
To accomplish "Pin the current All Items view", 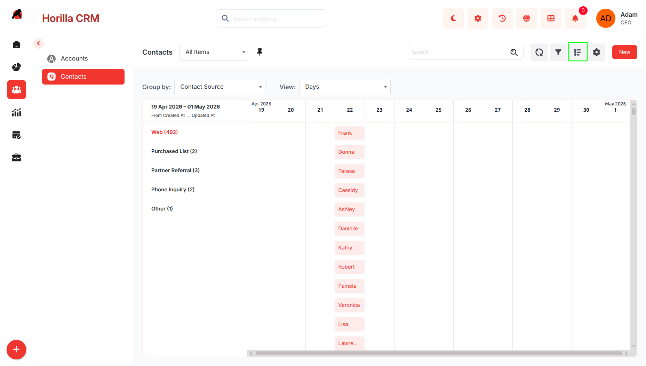I will click(x=260, y=52).
